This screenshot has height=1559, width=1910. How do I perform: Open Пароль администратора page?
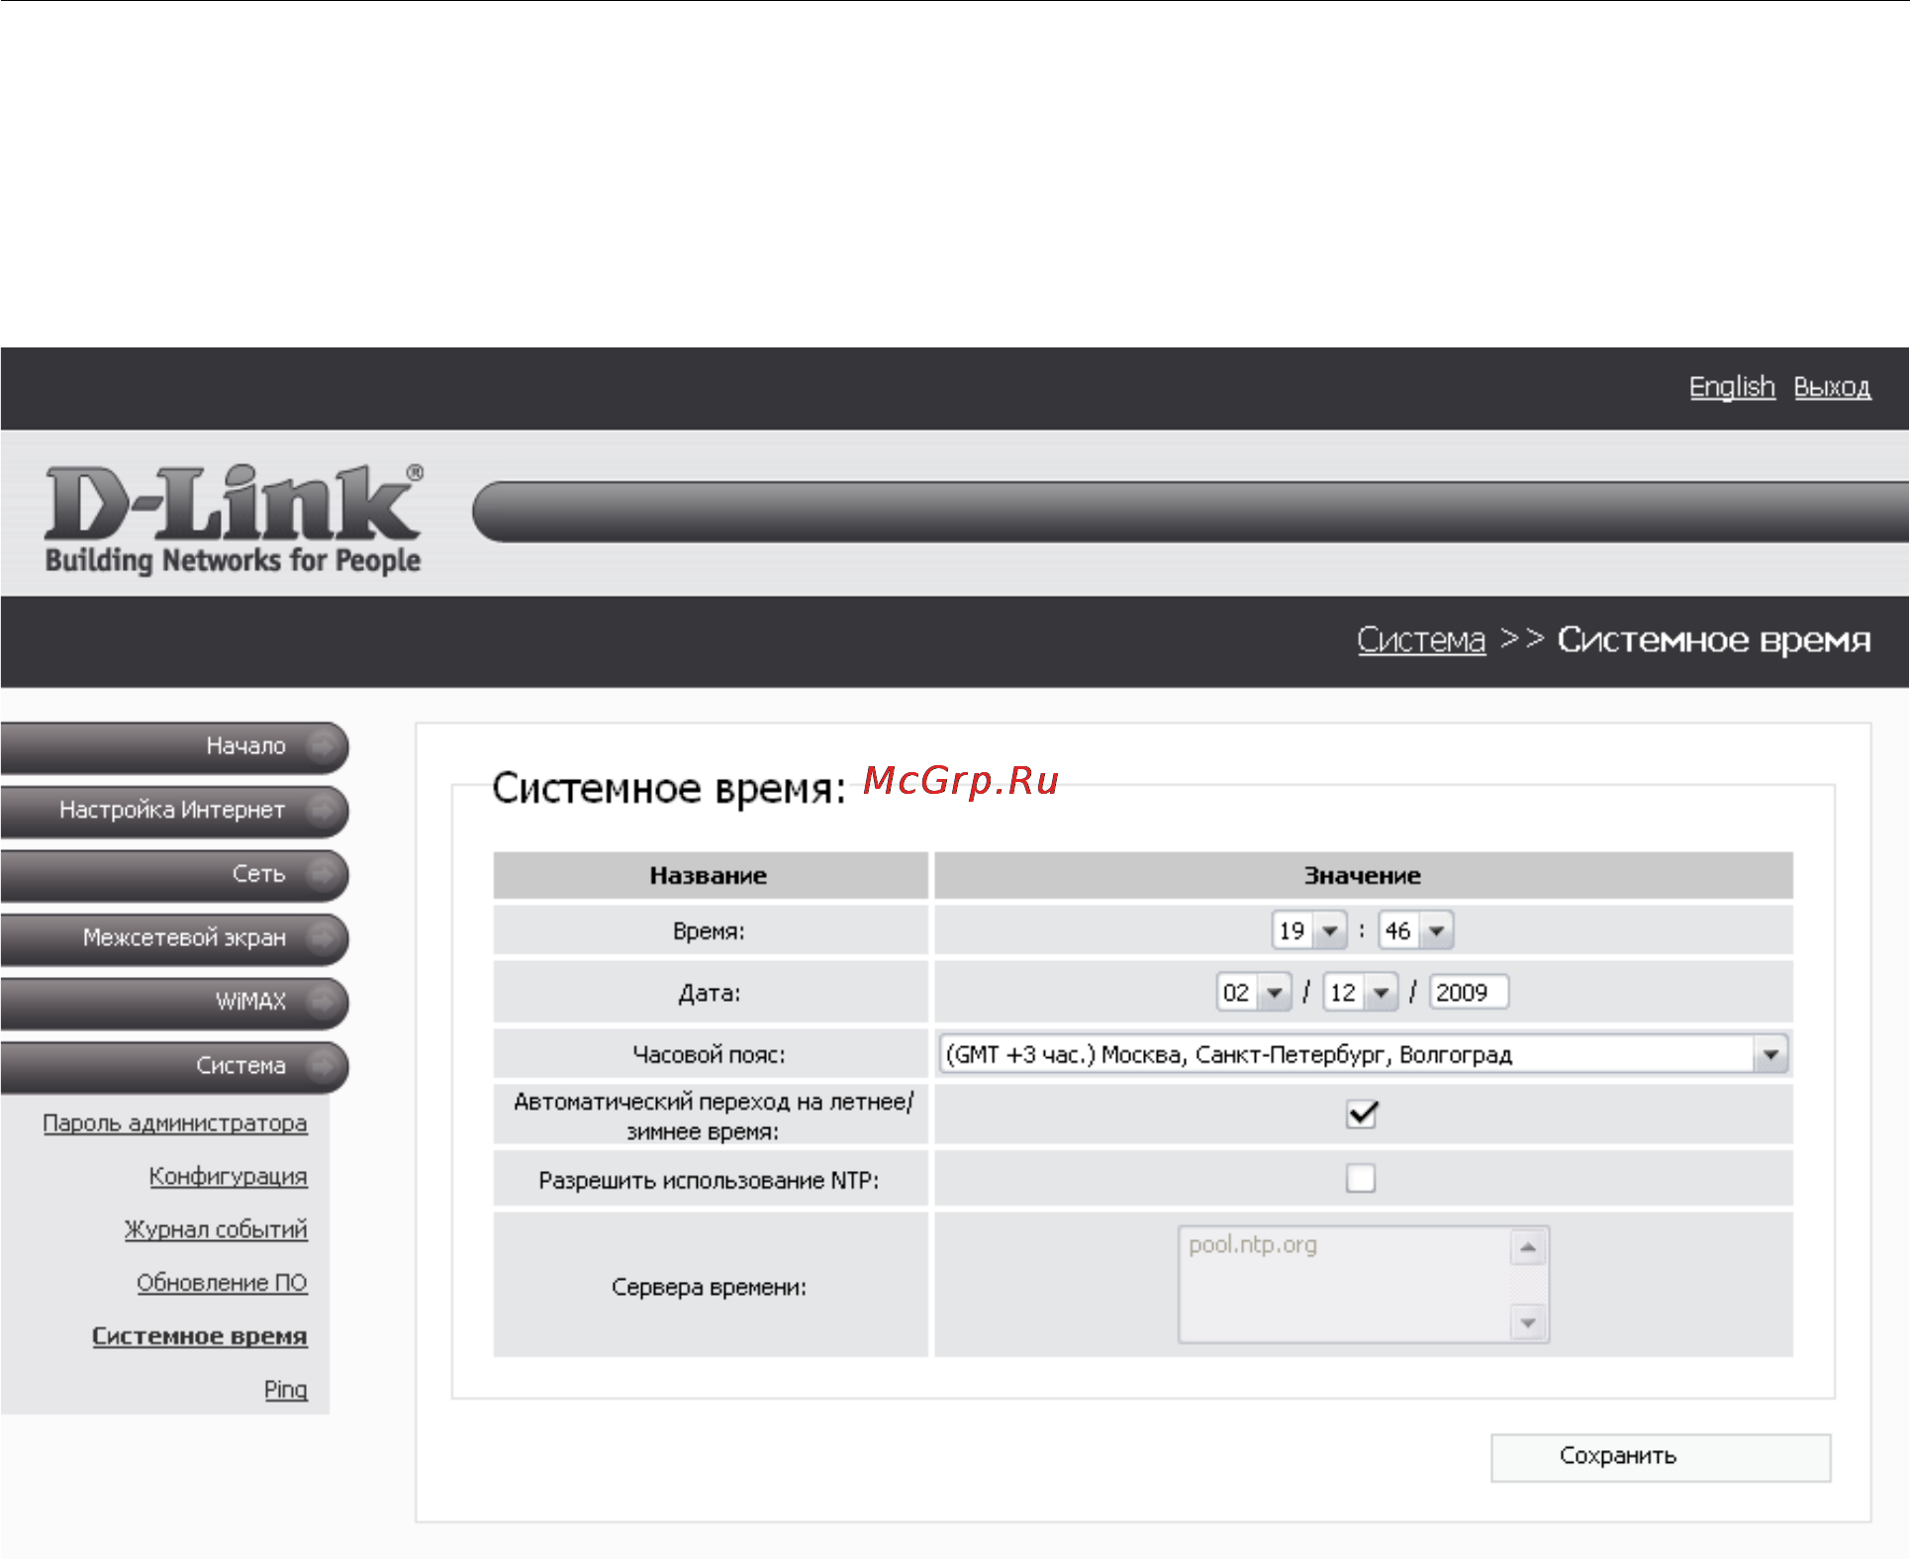click(175, 1123)
